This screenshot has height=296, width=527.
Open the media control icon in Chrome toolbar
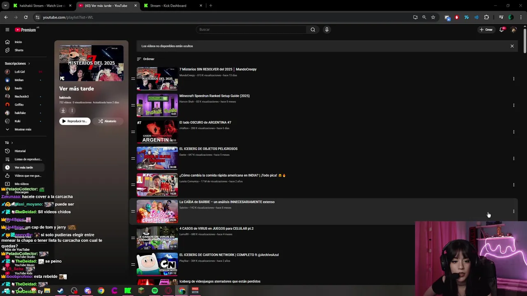click(x=501, y=17)
